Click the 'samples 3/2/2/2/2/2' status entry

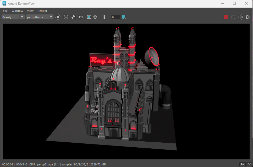coord(75,164)
